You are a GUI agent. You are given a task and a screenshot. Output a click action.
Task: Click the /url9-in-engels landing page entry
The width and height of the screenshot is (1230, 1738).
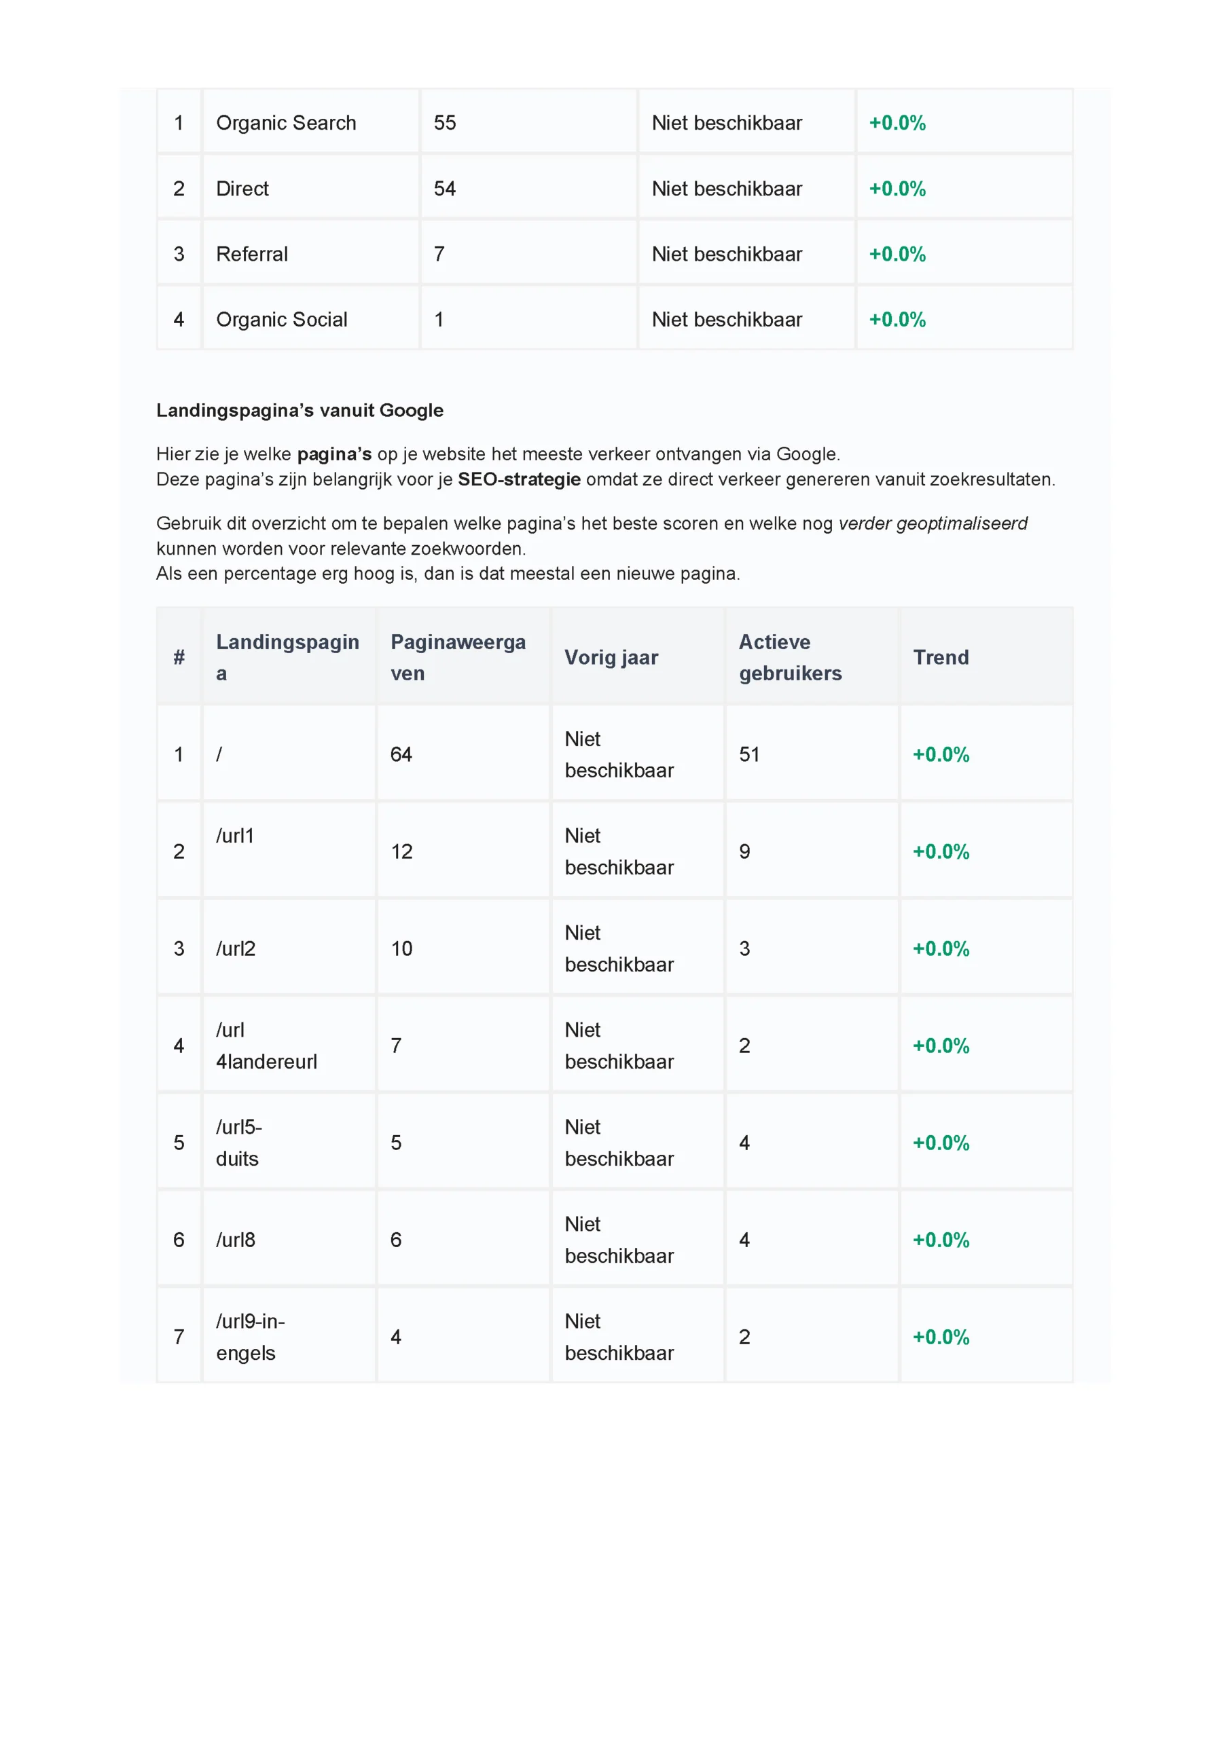pos(250,1337)
